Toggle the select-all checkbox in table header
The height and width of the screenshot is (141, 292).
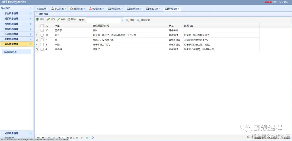42,26
